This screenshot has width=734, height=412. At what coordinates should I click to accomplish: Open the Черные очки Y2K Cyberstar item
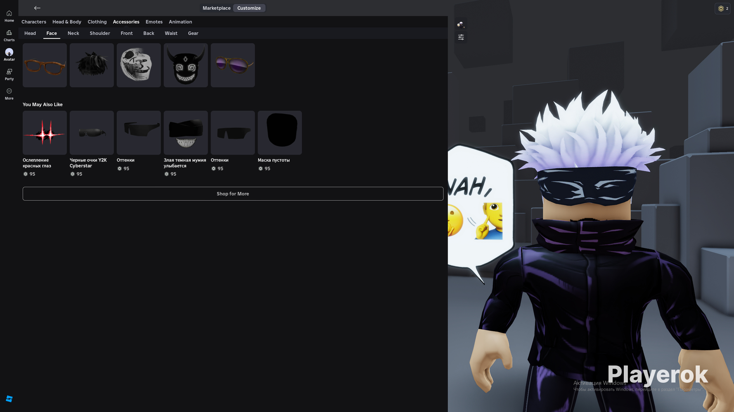click(92, 144)
